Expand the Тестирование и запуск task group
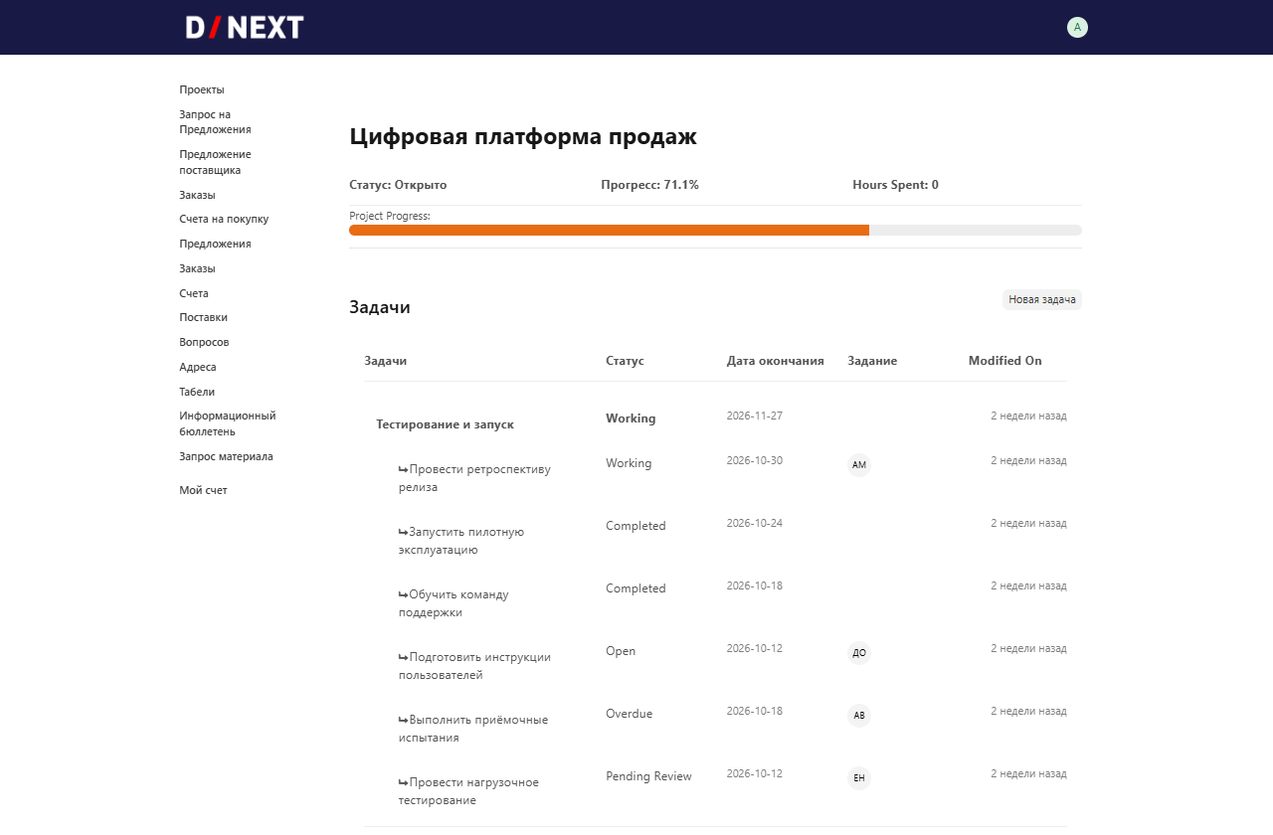1273x835 pixels. coord(445,424)
